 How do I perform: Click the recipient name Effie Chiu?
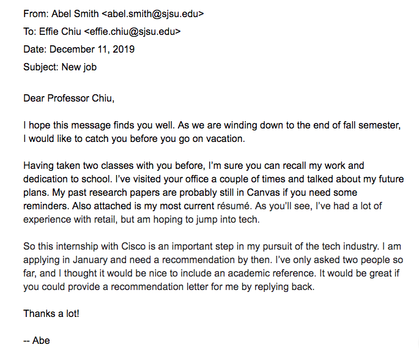coord(60,32)
